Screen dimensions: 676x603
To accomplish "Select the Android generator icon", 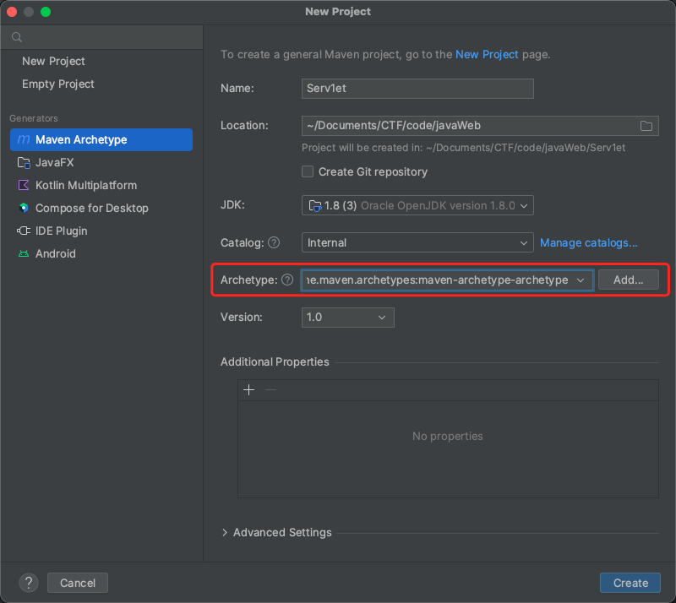I will coord(23,254).
